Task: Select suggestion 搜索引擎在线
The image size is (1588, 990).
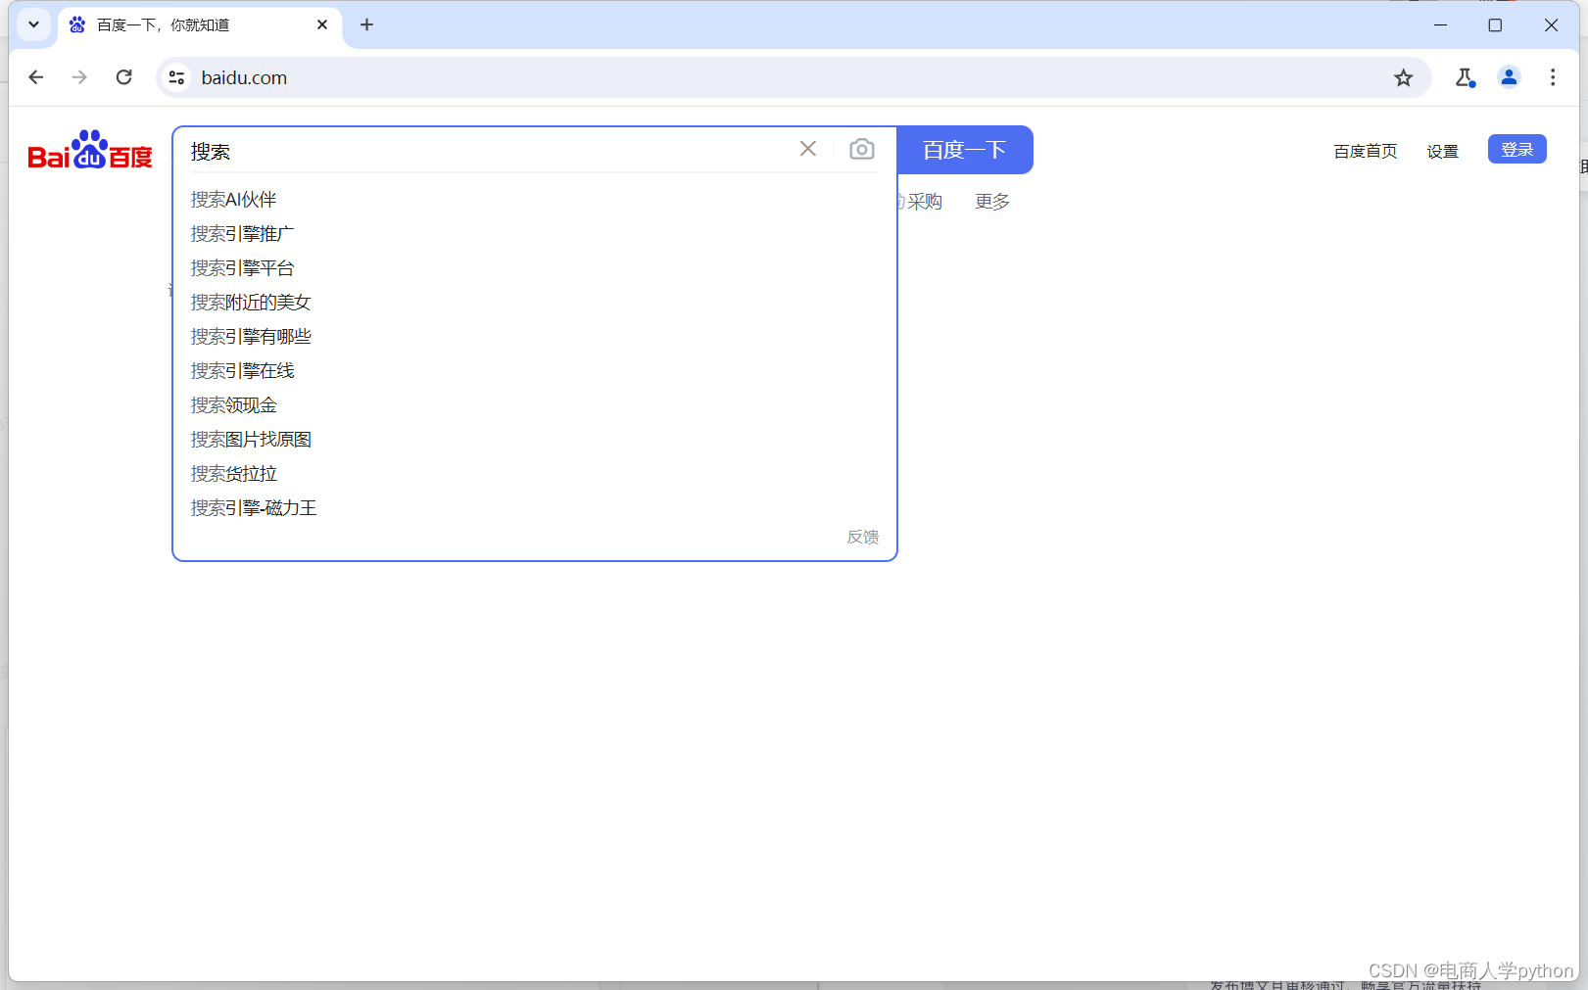Action: click(x=535, y=371)
